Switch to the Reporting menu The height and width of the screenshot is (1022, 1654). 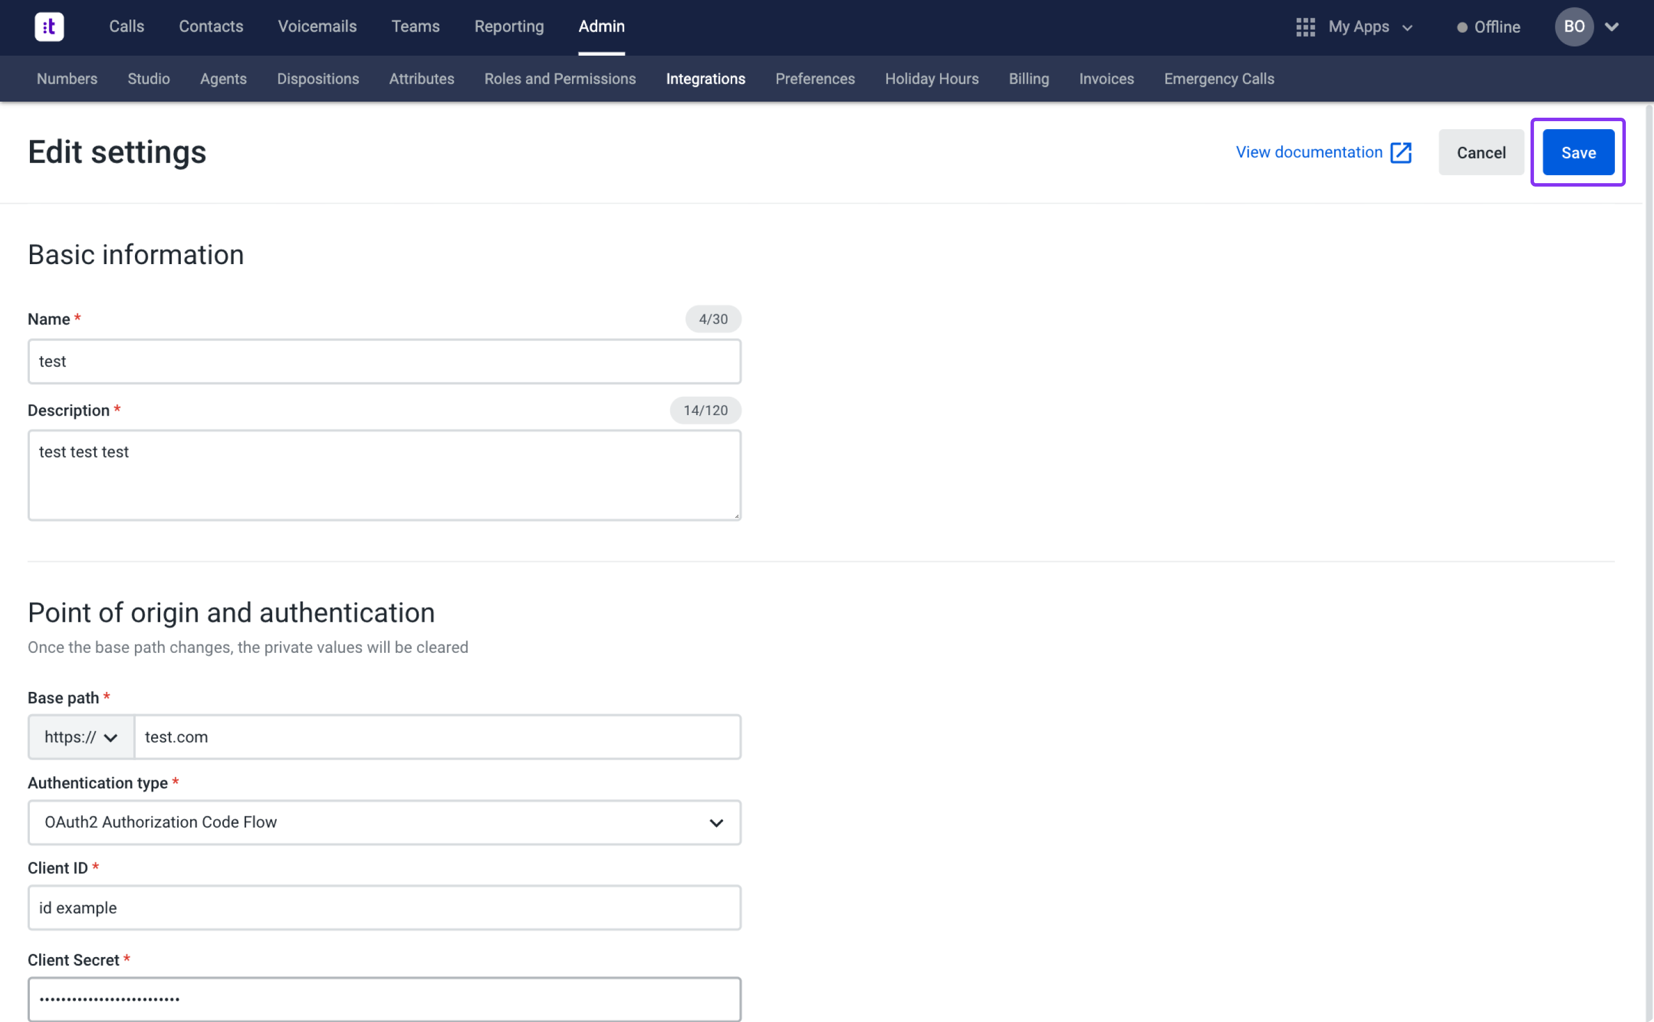(x=508, y=27)
